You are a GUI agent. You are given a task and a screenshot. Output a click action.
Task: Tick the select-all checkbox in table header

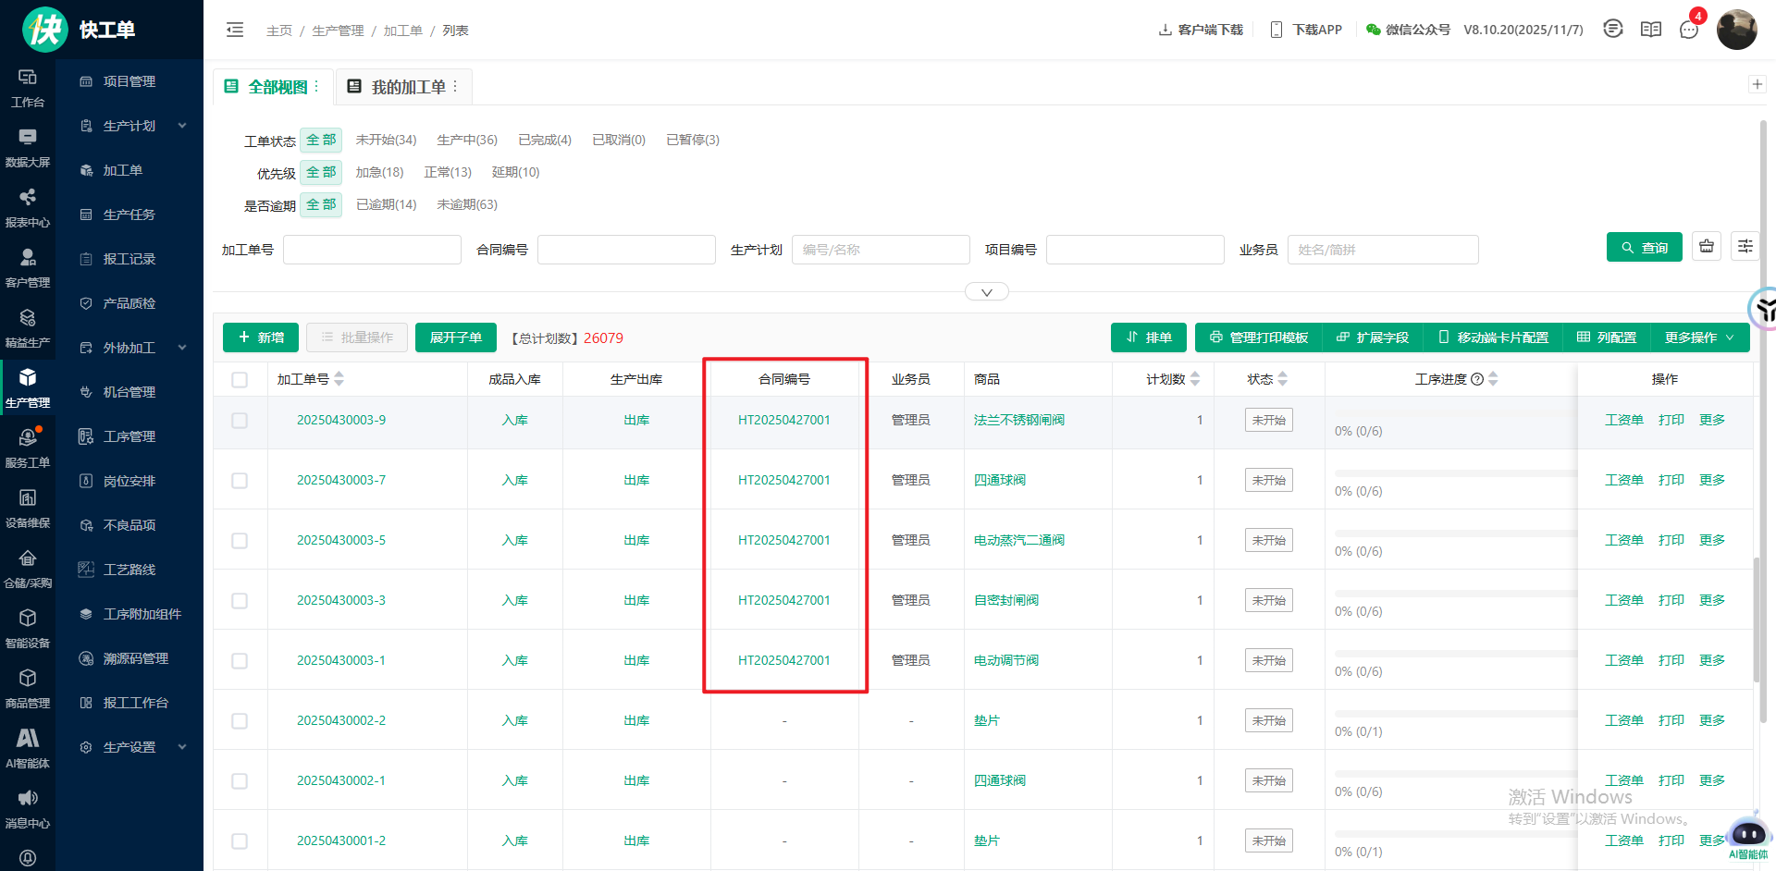click(240, 379)
